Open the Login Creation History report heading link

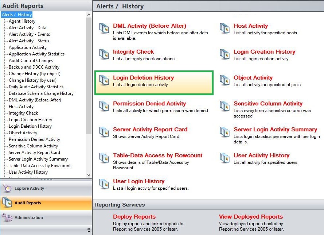[264, 52]
